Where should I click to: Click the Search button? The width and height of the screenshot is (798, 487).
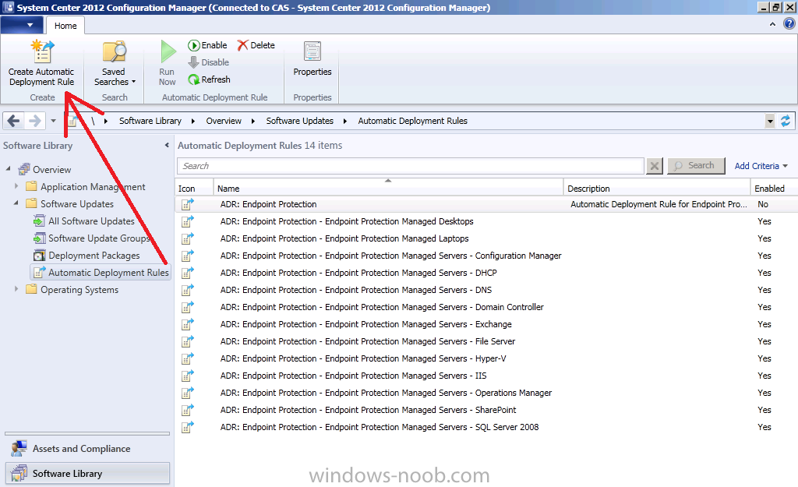[696, 165]
